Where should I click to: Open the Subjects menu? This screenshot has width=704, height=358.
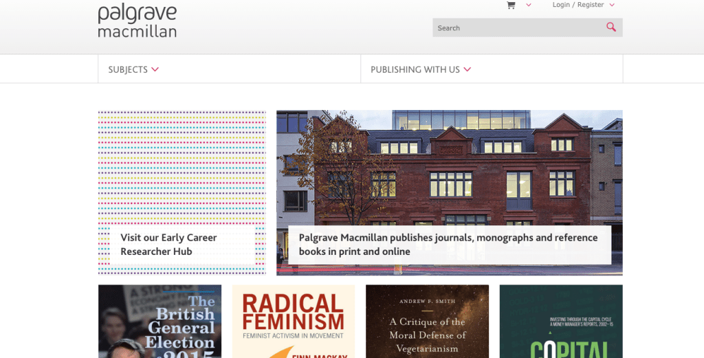pyautogui.click(x=128, y=69)
